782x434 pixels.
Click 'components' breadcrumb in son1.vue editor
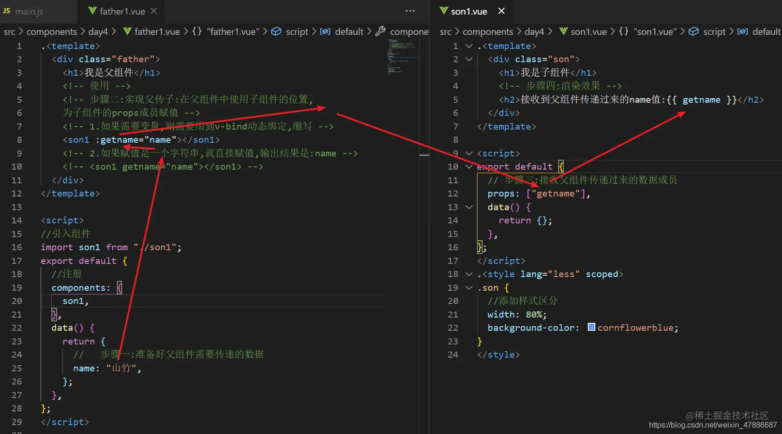[488, 32]
